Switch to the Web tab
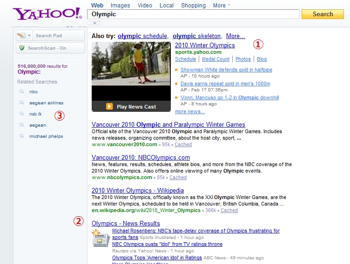This screenshot has height=264, width=350. tap(97, 6)
